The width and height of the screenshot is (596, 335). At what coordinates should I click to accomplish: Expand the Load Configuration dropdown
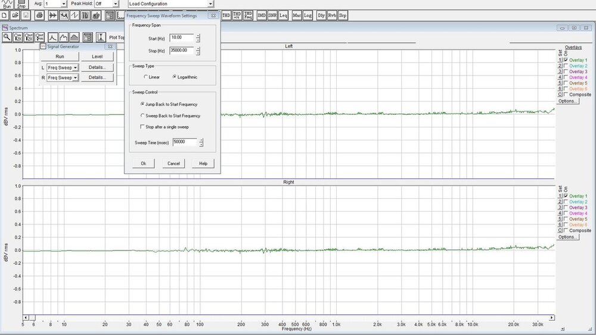click(210, 4)
